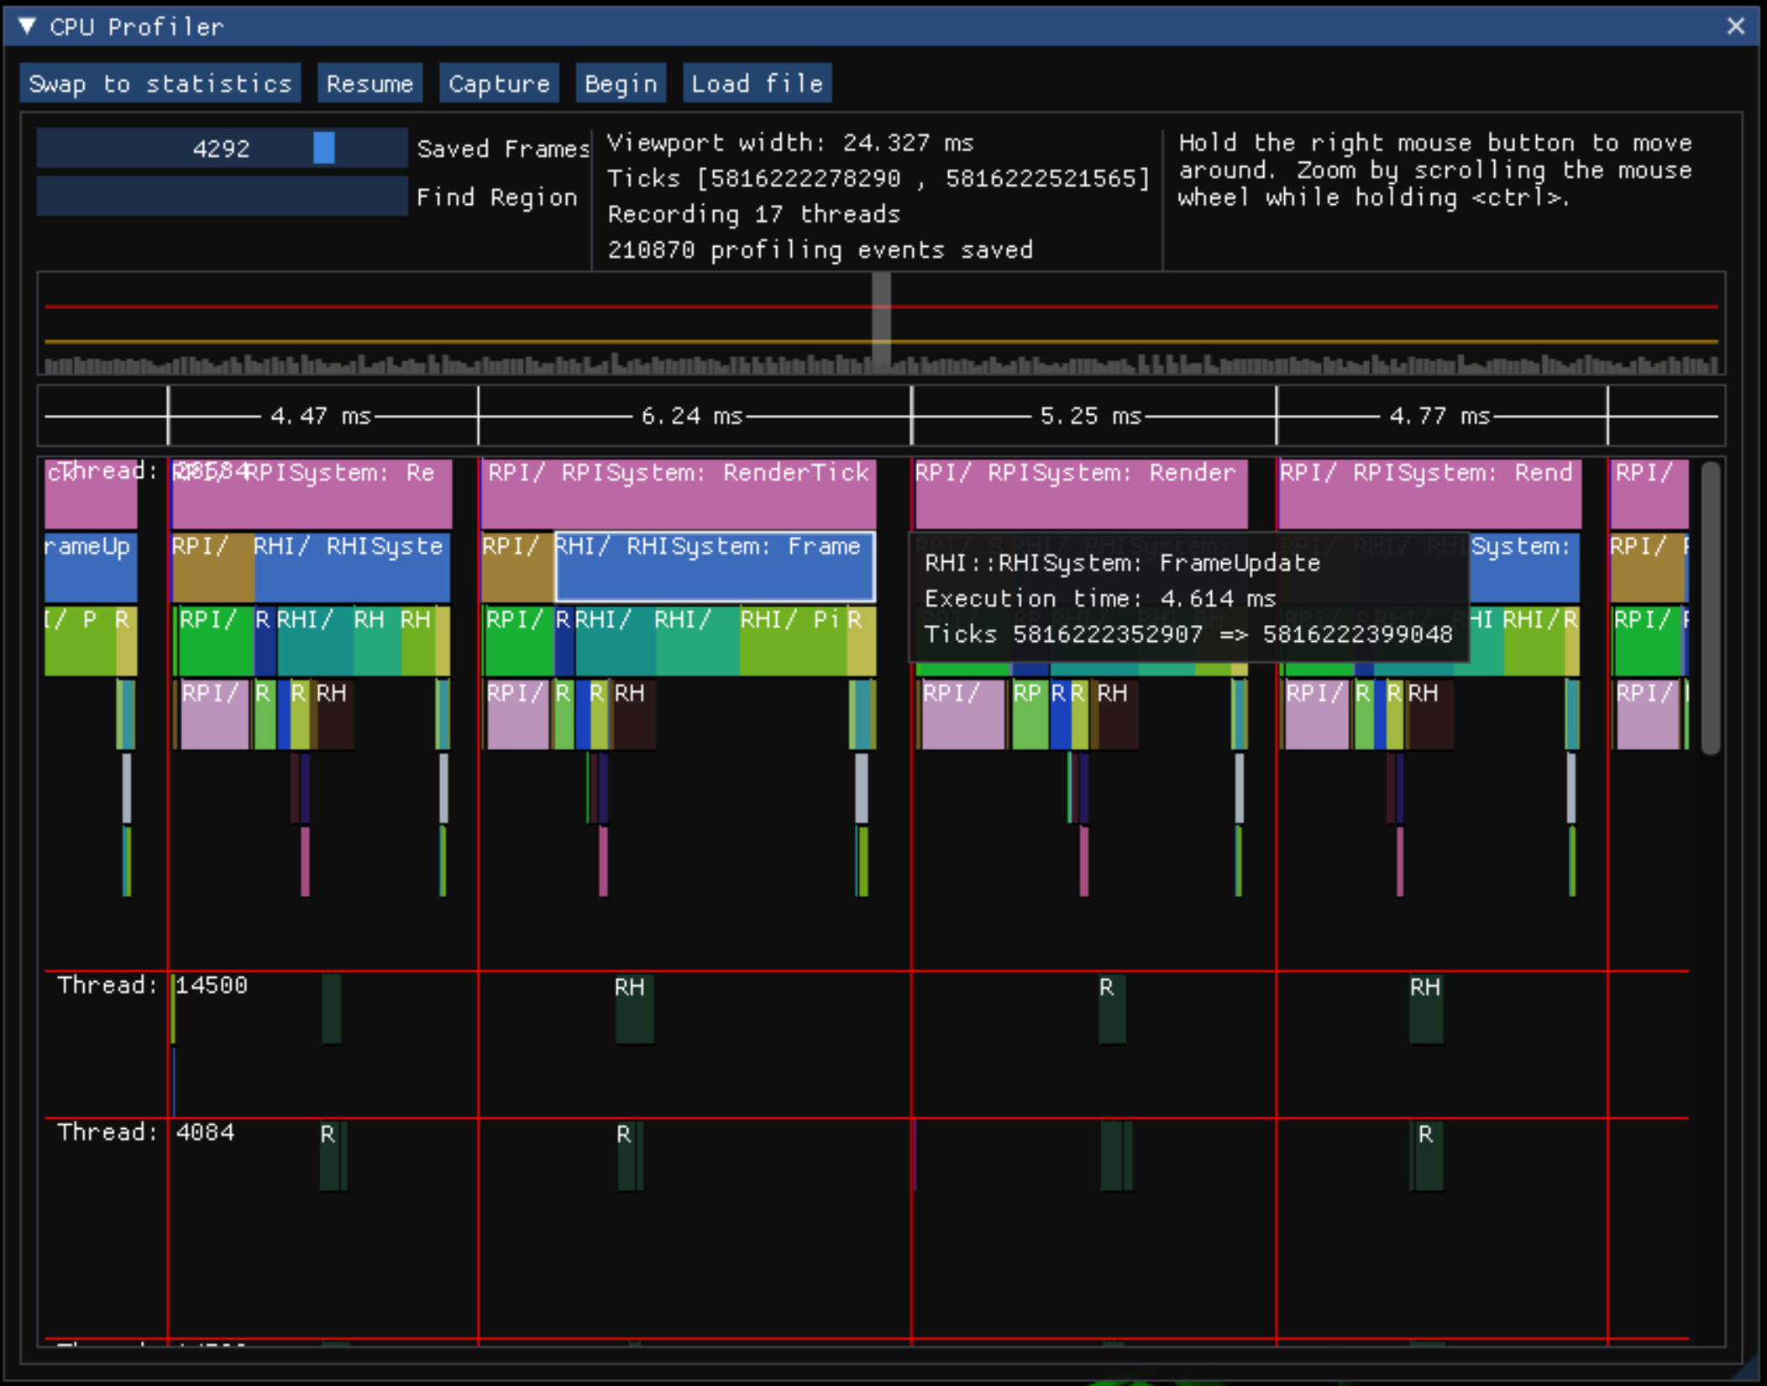Click the Find Region input field
This screenshot has width=1767, height=1386.
220,197
